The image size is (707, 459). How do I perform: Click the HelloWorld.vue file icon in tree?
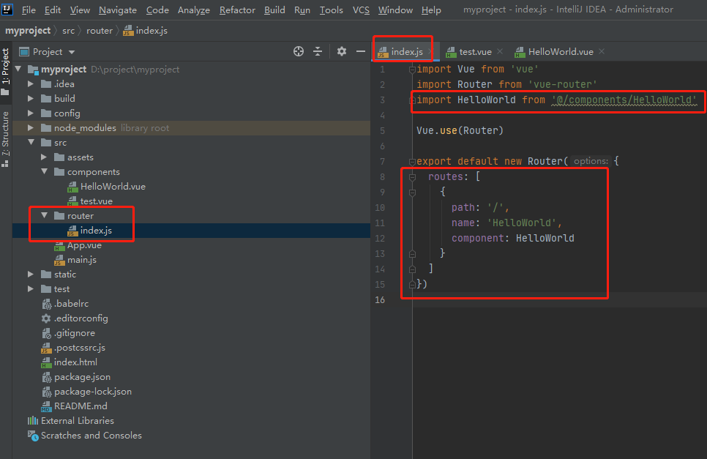72,187
